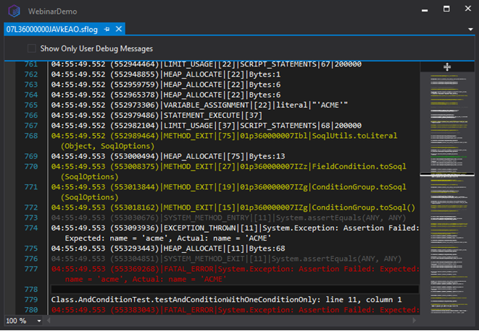Click the split editor icon above minimap
The height and width of the screenshot is (331, 479).
tap(447, 66)
